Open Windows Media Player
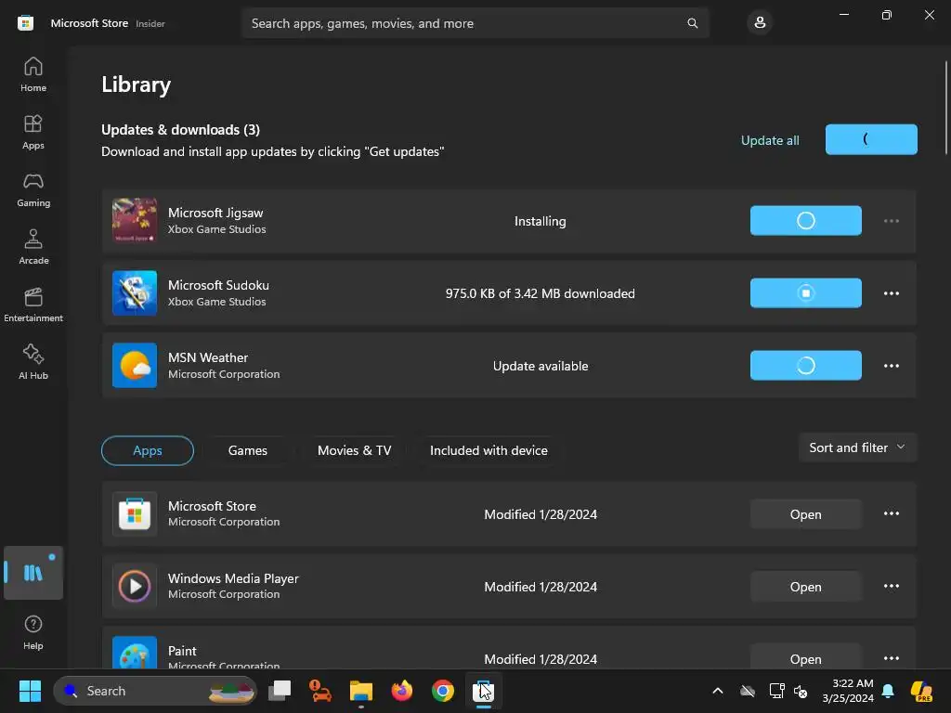Image resolution: width=951 pixels, height=713 pixels. (805, 587)
